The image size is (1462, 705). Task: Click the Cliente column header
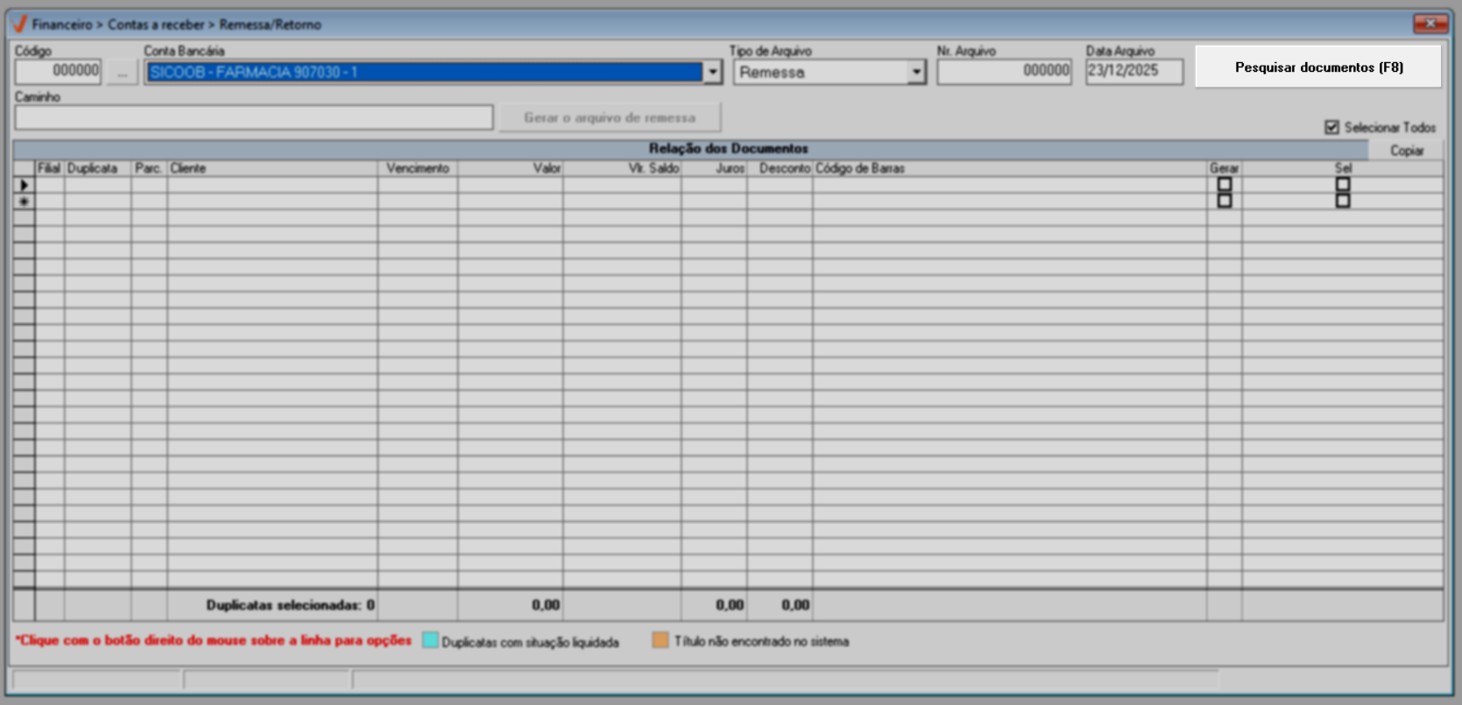tap(272, 168)
